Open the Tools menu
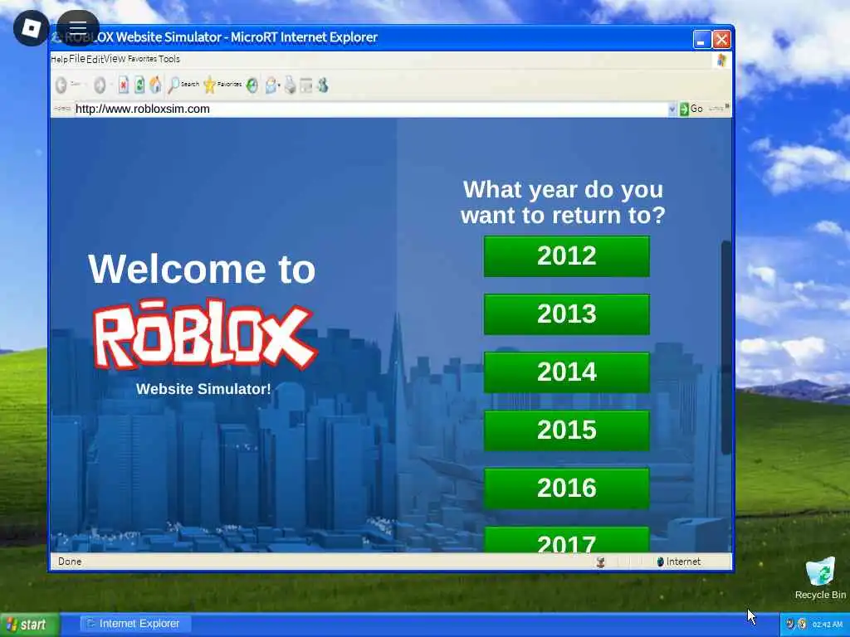The height and width of the screenshot is (637, 850). (169, 59)
